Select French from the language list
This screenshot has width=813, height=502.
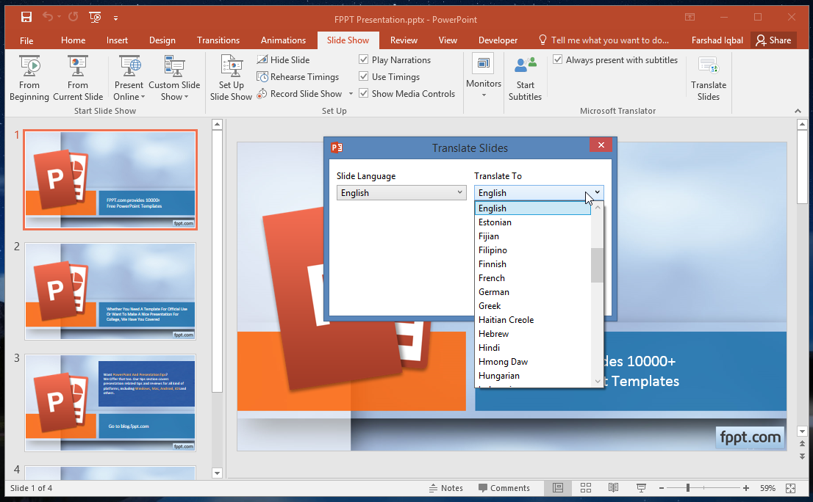pos(492,278)
